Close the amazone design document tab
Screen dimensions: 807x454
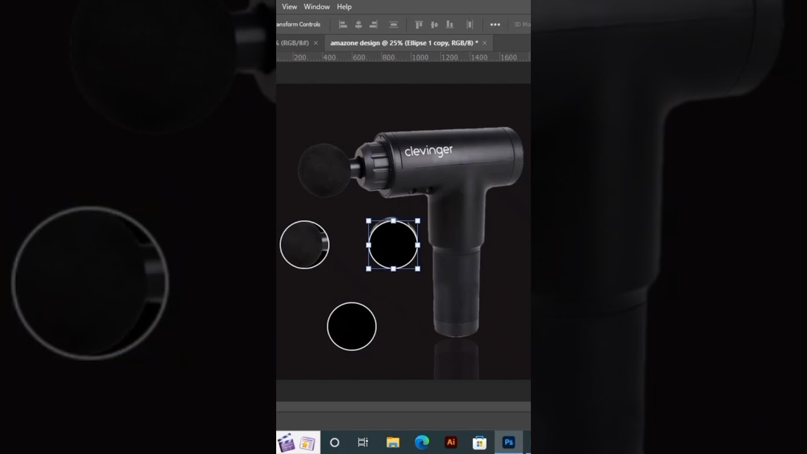point(485,43)
